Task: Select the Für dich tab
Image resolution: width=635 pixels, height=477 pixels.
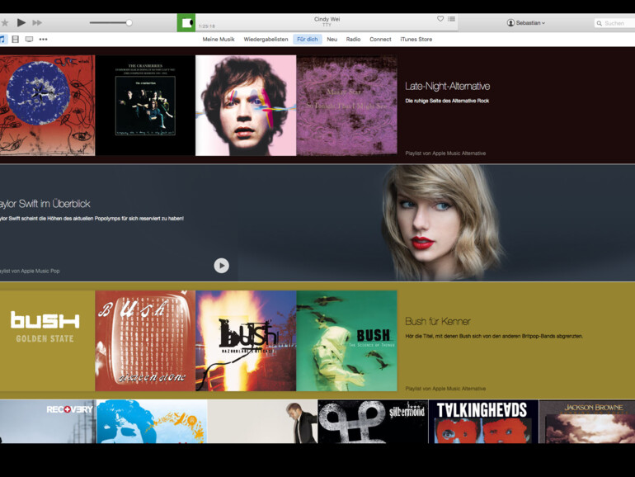Action: click(x=308, y=40)
